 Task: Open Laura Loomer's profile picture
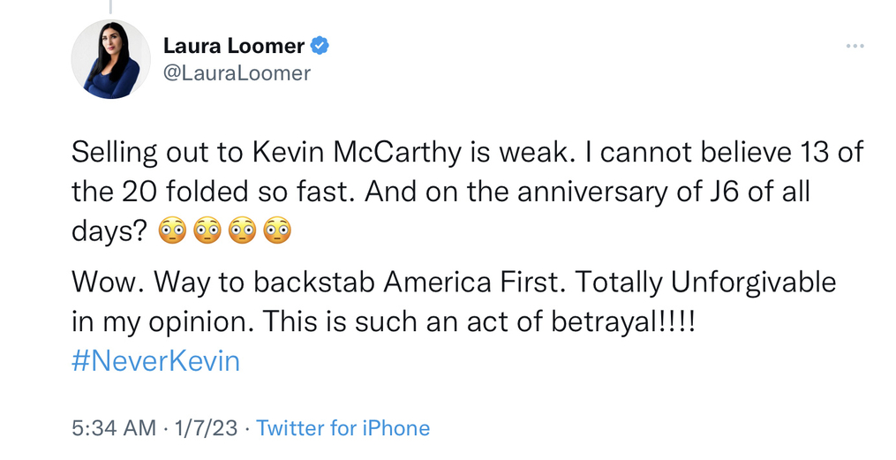point(111,59)
